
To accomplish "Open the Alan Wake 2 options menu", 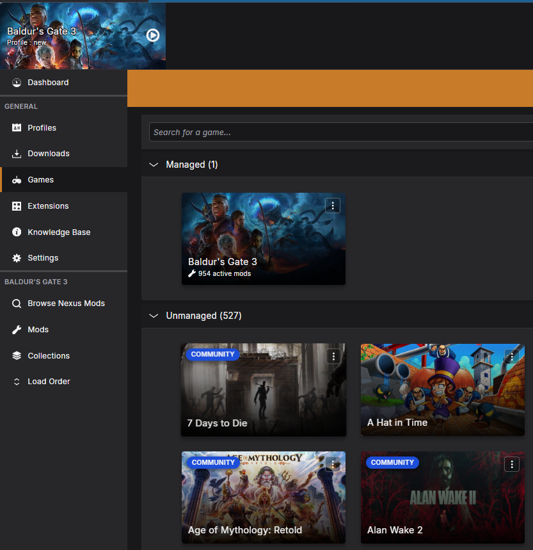I will pyautogui.click(x=512, y=464).
